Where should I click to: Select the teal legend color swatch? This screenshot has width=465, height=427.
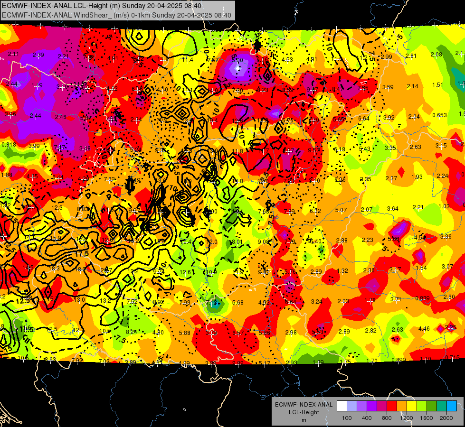pos(442,406)
